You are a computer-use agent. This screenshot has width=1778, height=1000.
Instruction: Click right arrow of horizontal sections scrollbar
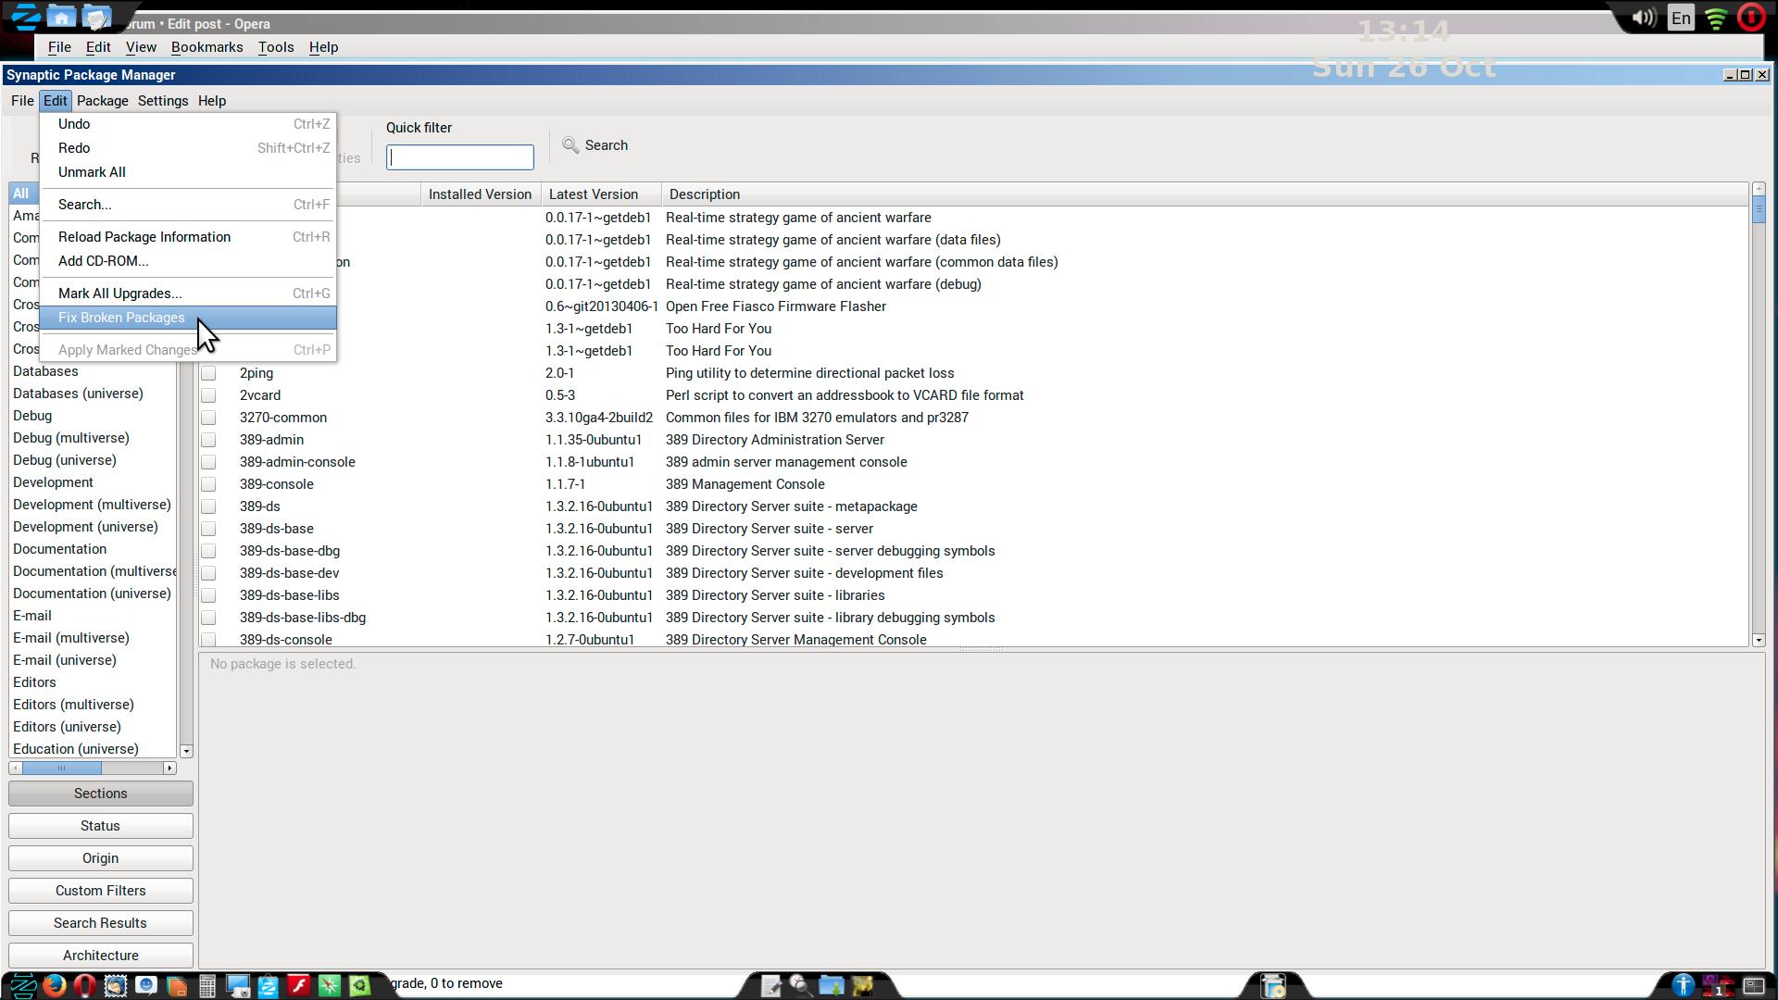click(x=169, y=768)
